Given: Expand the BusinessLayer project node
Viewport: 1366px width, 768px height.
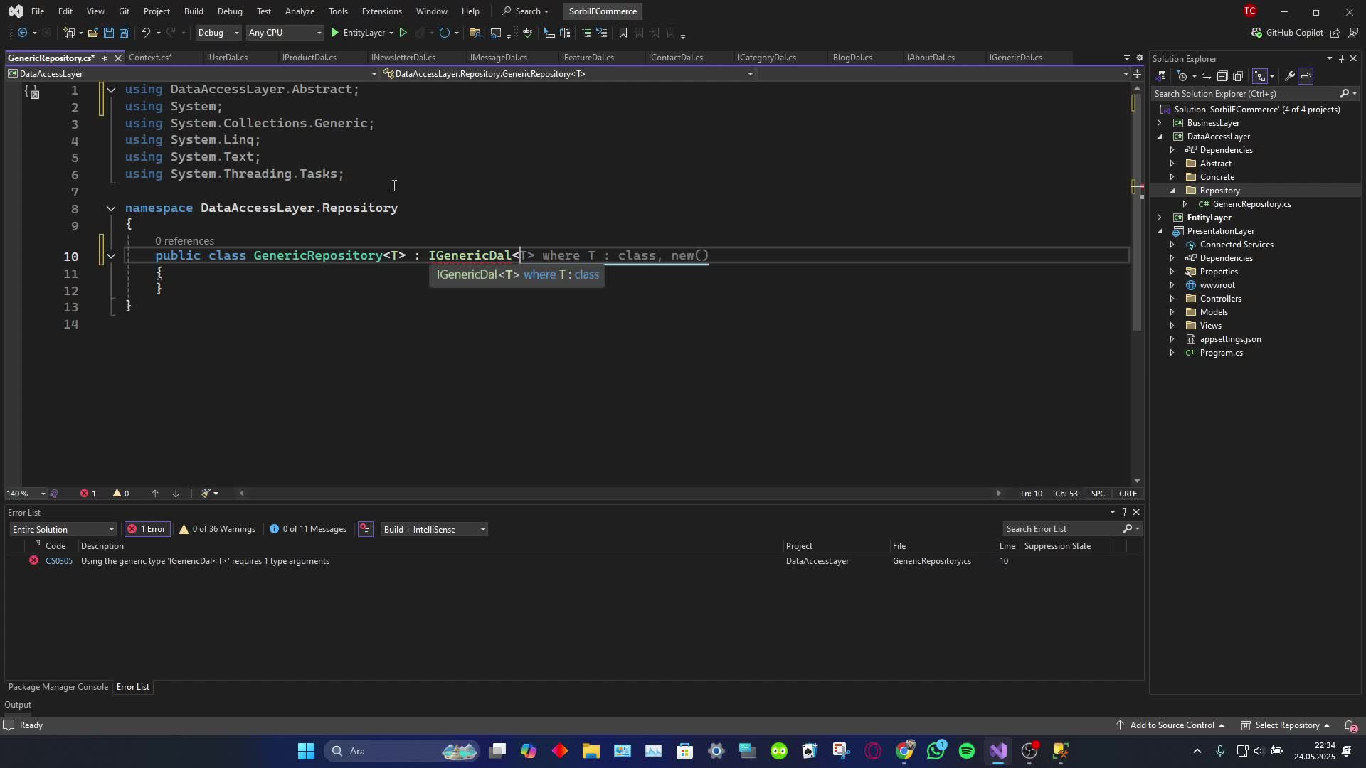Looking at the screenshot, I should (x=1160, y=123).
